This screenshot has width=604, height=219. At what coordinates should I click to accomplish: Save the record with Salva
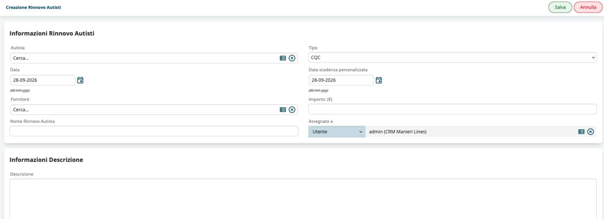pos(560,7)
